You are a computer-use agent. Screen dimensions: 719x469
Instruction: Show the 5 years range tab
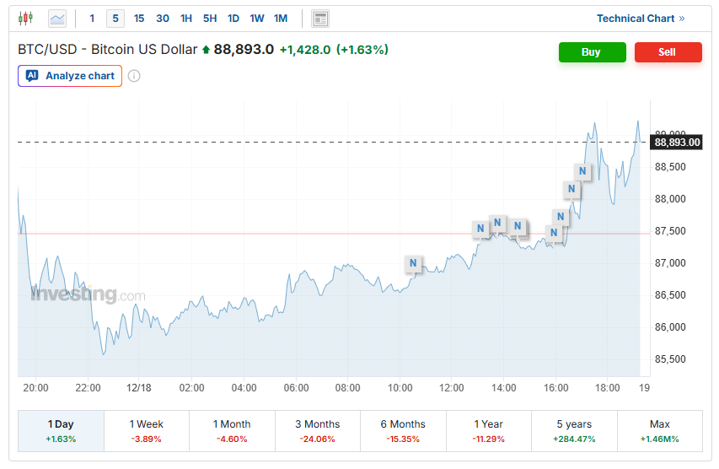pyautogui.click(x=574, y=431)
